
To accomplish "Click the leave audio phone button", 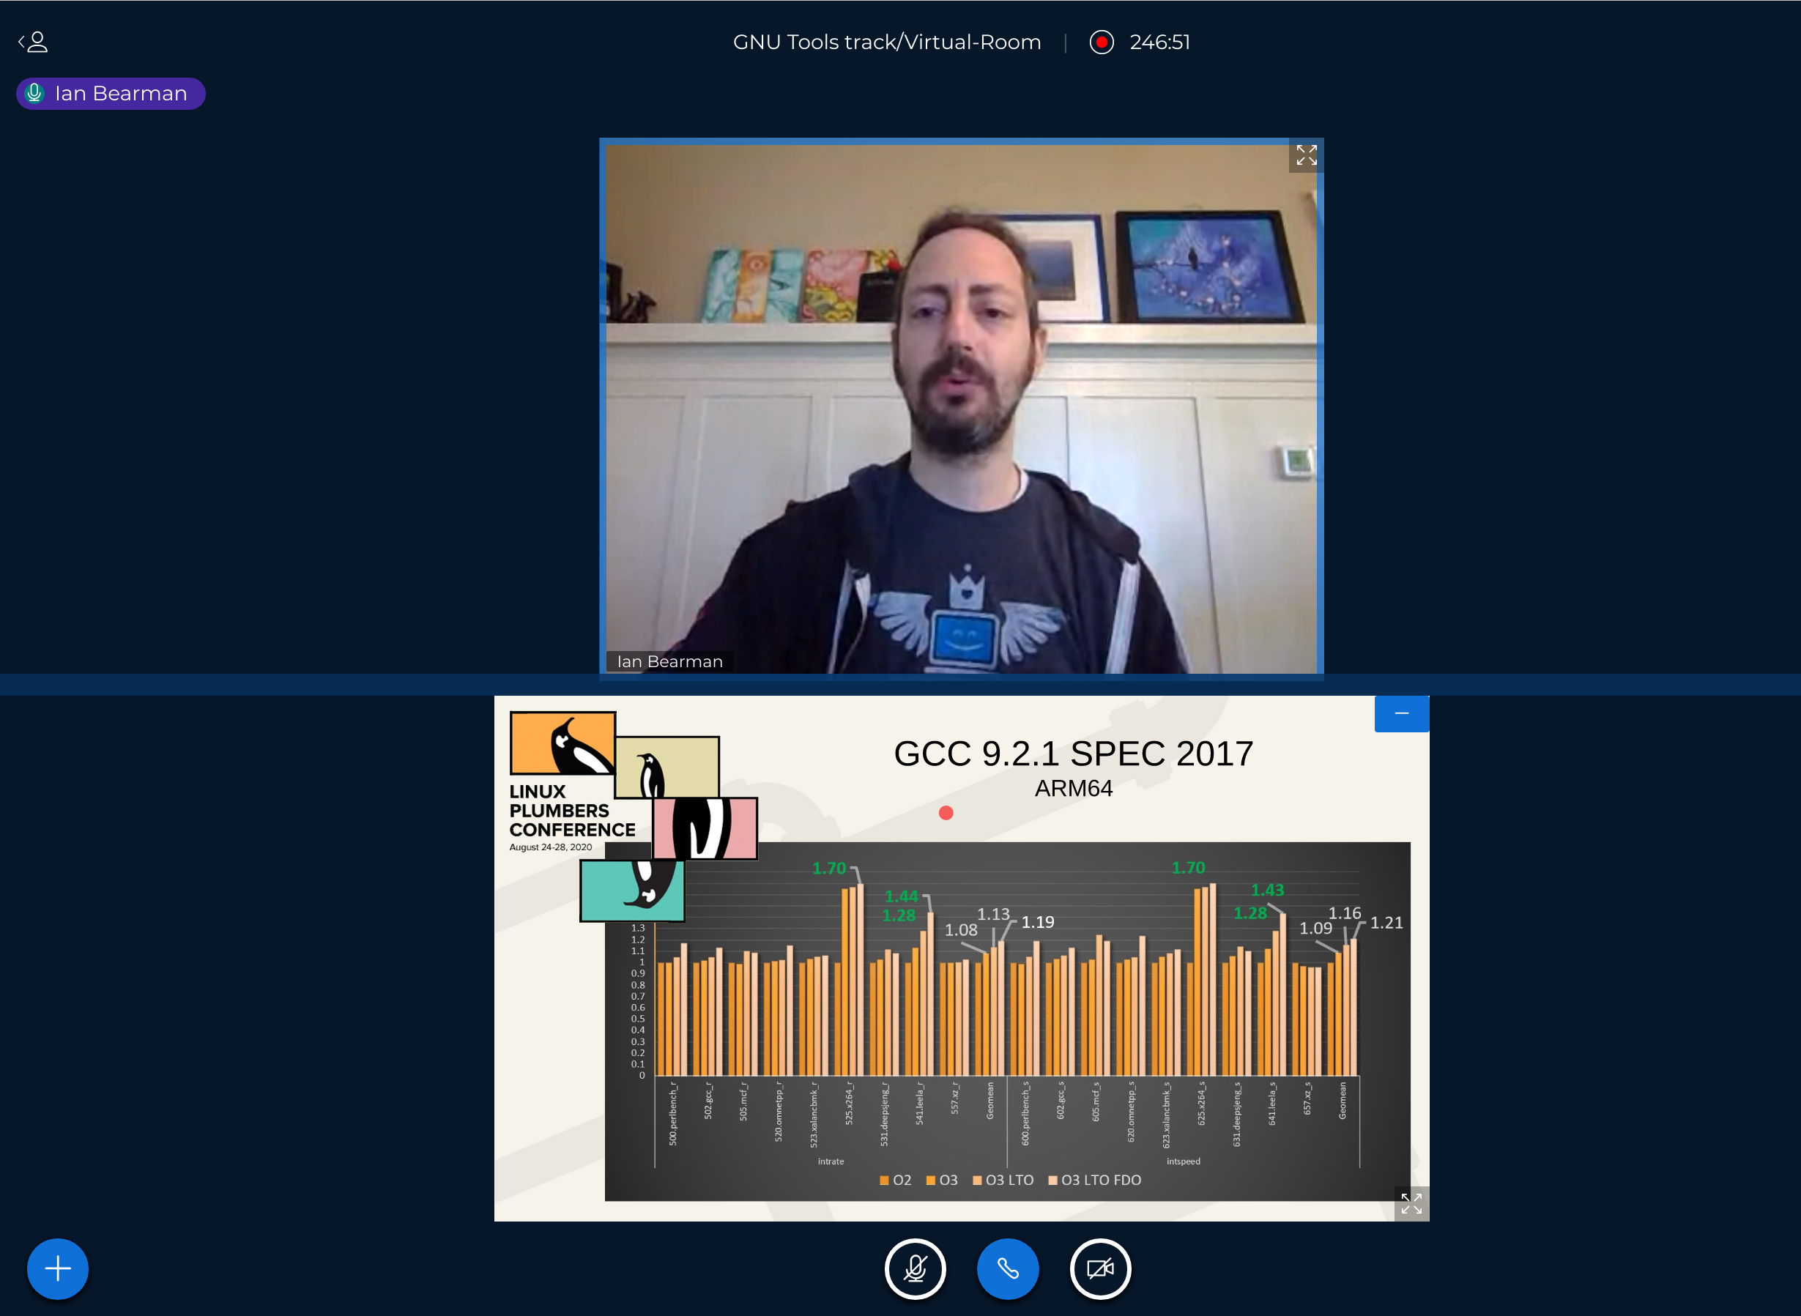I will tap(1007, 1268).
